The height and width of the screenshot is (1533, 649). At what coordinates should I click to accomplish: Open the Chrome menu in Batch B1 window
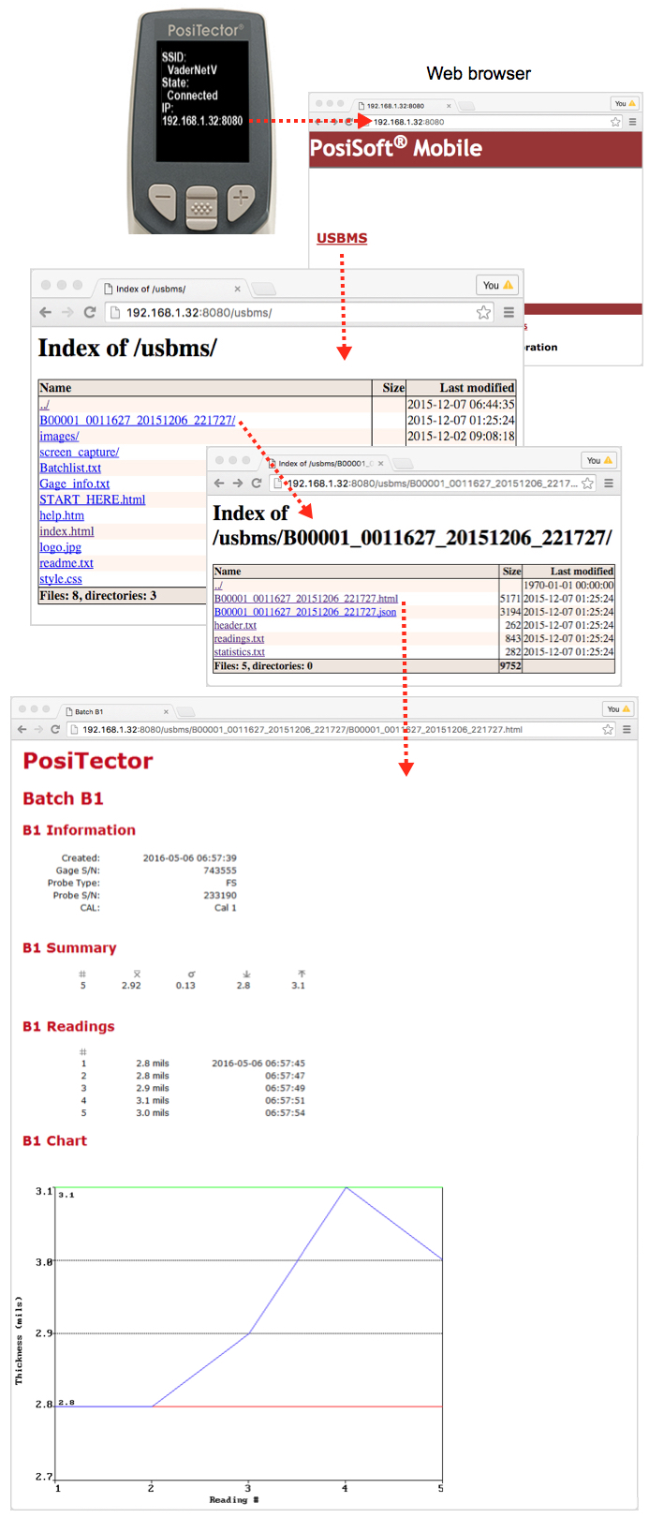click(627, 729)
